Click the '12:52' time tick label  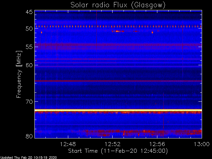(x=113, y=144)
